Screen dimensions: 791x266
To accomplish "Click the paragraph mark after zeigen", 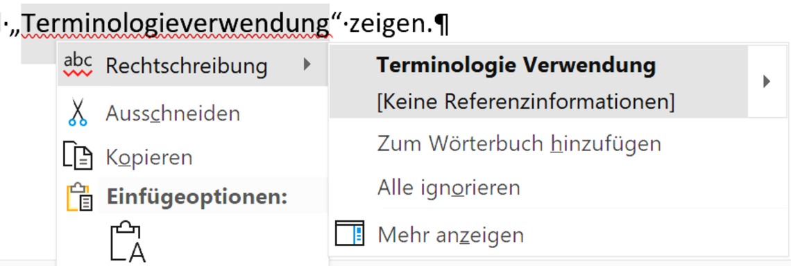I will pyautogui.click(x=441, y=24).
